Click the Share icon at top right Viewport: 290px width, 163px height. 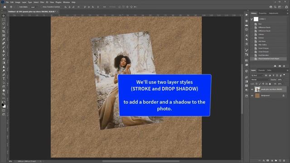pos(286,7)
